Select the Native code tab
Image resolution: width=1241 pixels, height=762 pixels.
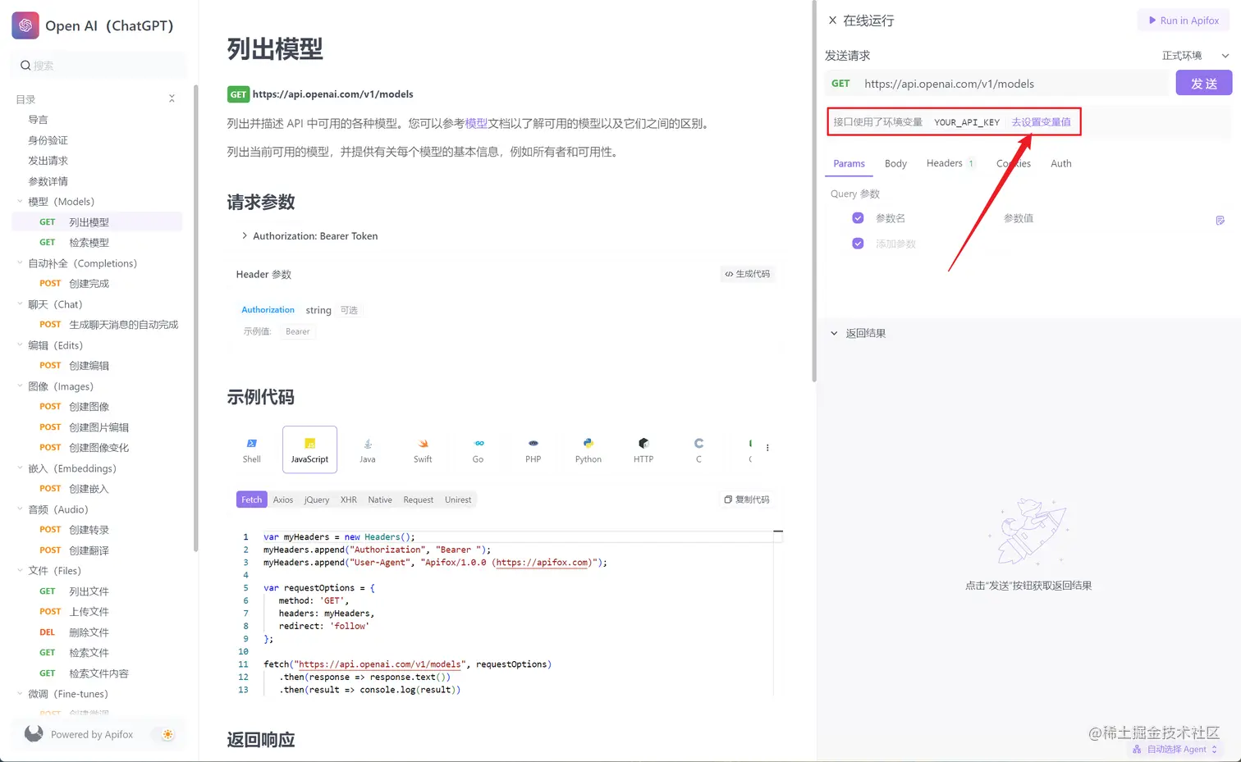380,500
